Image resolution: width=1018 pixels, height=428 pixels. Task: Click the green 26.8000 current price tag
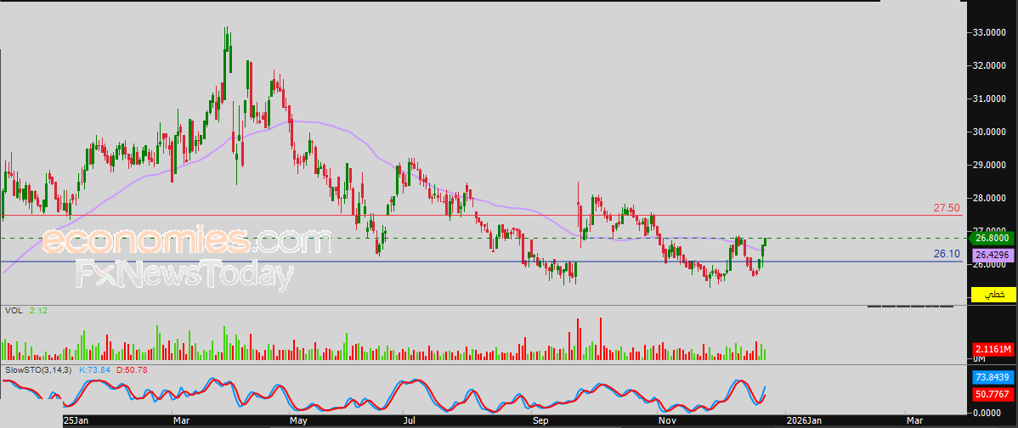tap(992, 238)
